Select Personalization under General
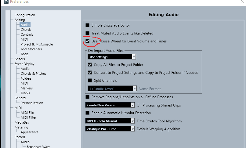Image resolution: width=246 pixels, height=148 pixels. tap(32, 103)
